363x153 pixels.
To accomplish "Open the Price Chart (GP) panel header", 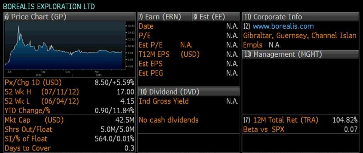I will [69, 17].
